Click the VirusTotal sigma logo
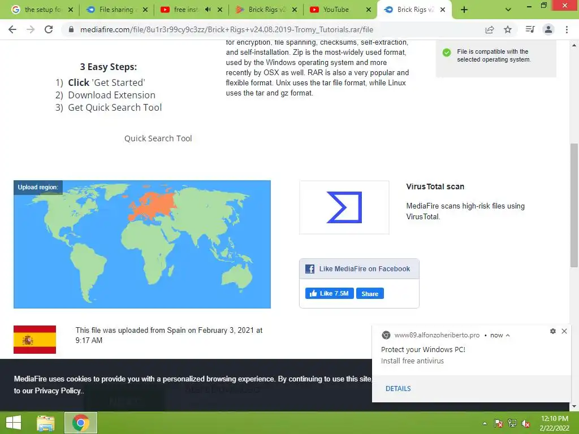The image size is (579, 434). click(x=344, y=207)
